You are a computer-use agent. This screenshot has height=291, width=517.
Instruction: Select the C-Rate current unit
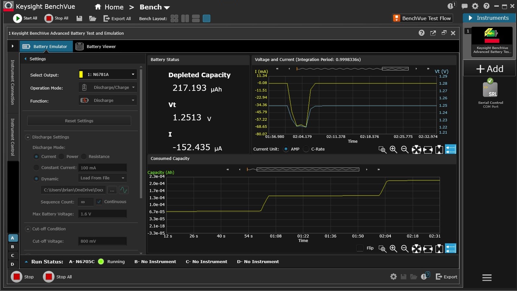click(306, 149)
